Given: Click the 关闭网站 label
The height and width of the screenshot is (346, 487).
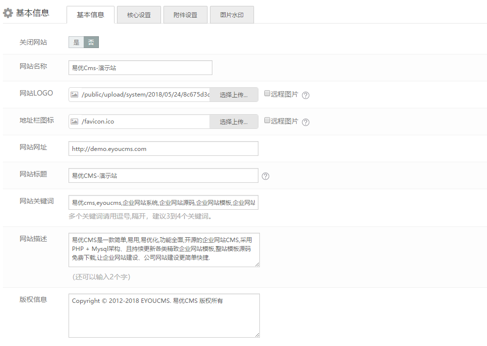Looking at the screenshot, I should coord(33,42).
